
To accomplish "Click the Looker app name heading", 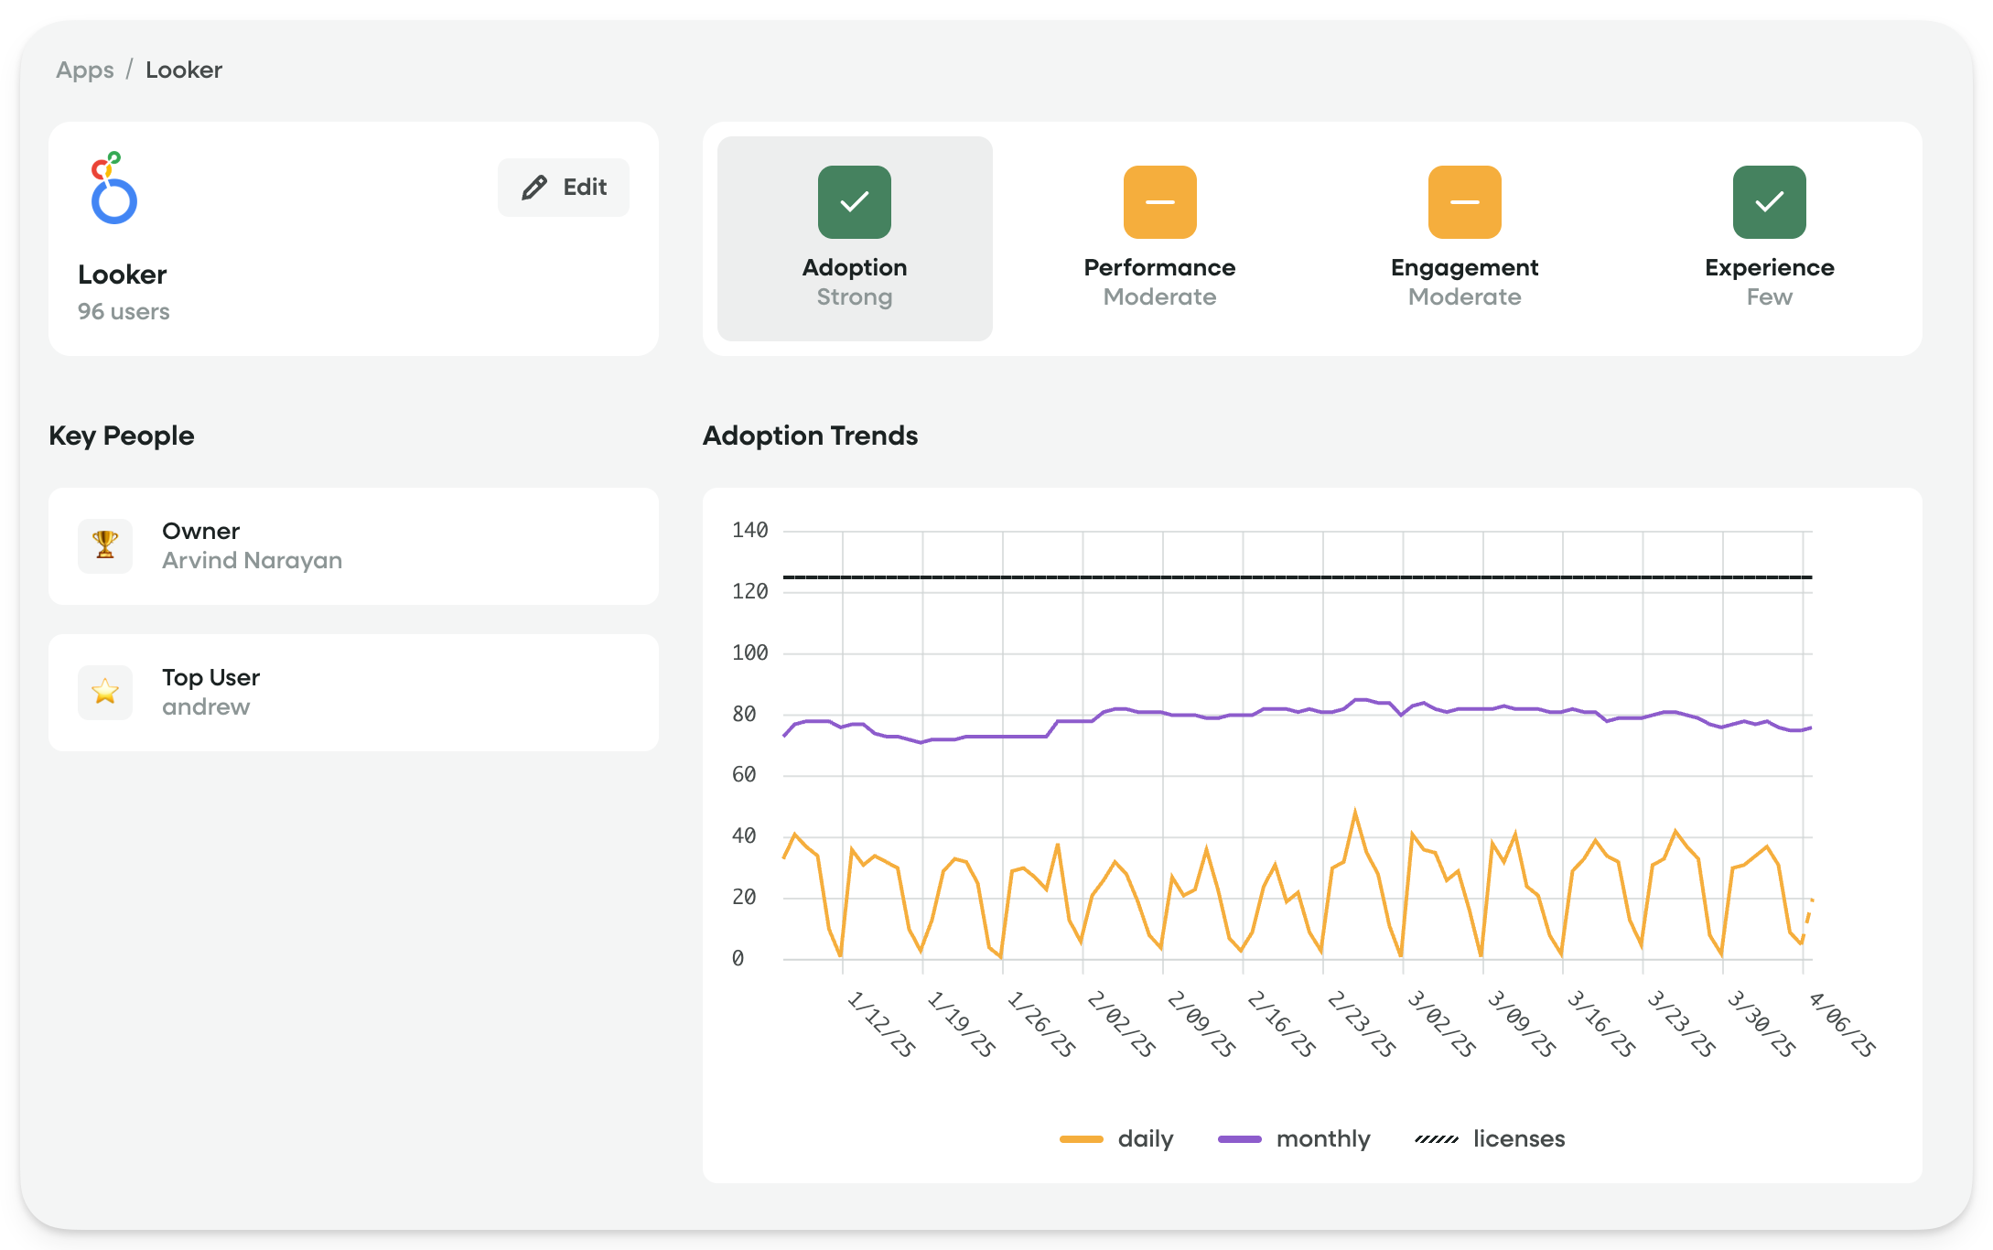I will click(123, 275).
